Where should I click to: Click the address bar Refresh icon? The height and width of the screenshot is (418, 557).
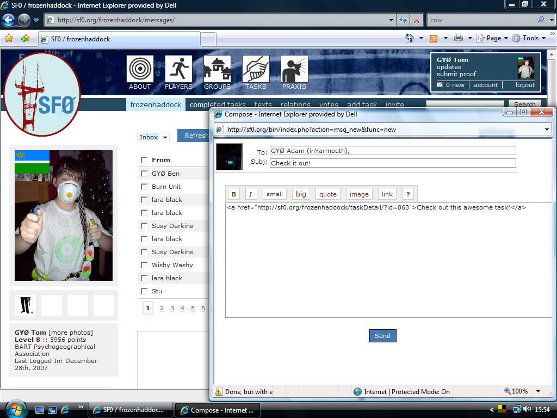[403, 20]
